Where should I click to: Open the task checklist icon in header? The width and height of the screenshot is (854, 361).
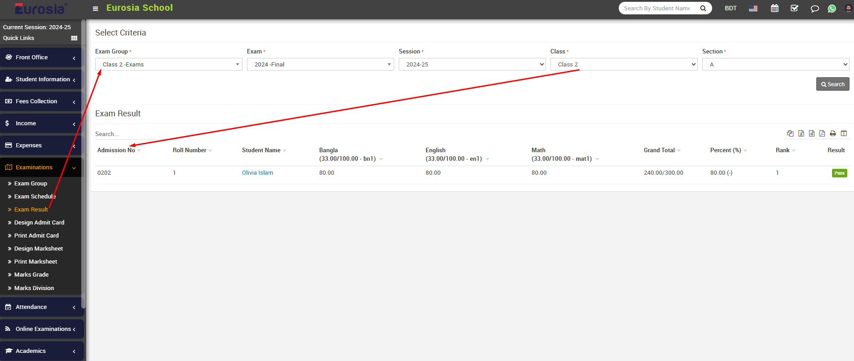pos(794,9)
